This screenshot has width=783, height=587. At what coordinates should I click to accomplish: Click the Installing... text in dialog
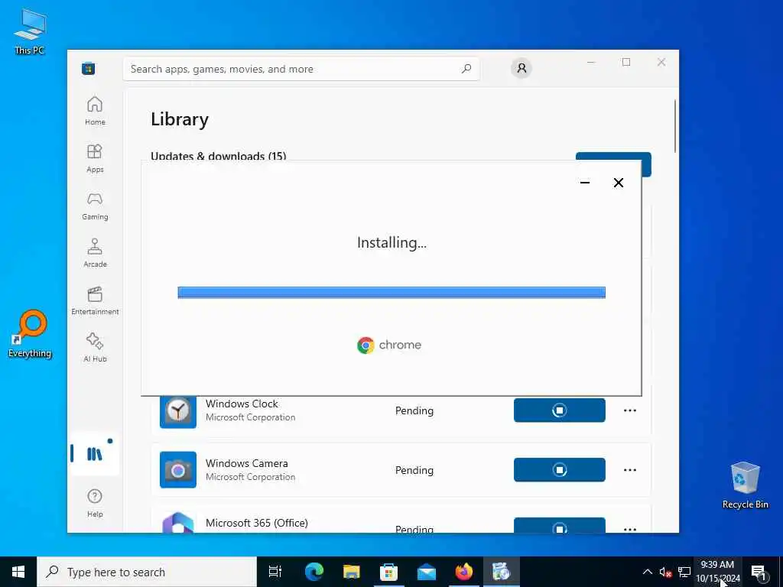[391, 242]
